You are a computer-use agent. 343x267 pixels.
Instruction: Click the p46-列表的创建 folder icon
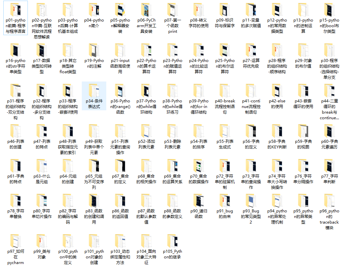(15, 131)
